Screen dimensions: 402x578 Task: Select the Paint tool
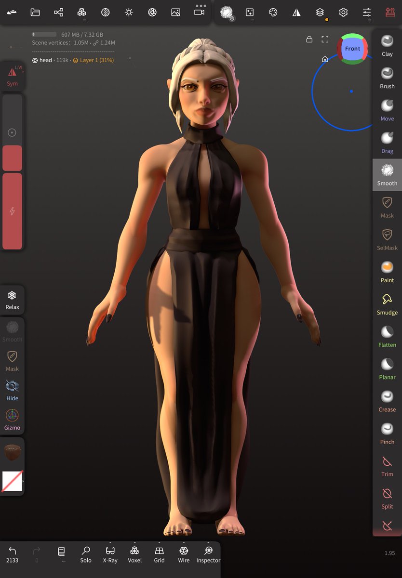coord(387,272)
